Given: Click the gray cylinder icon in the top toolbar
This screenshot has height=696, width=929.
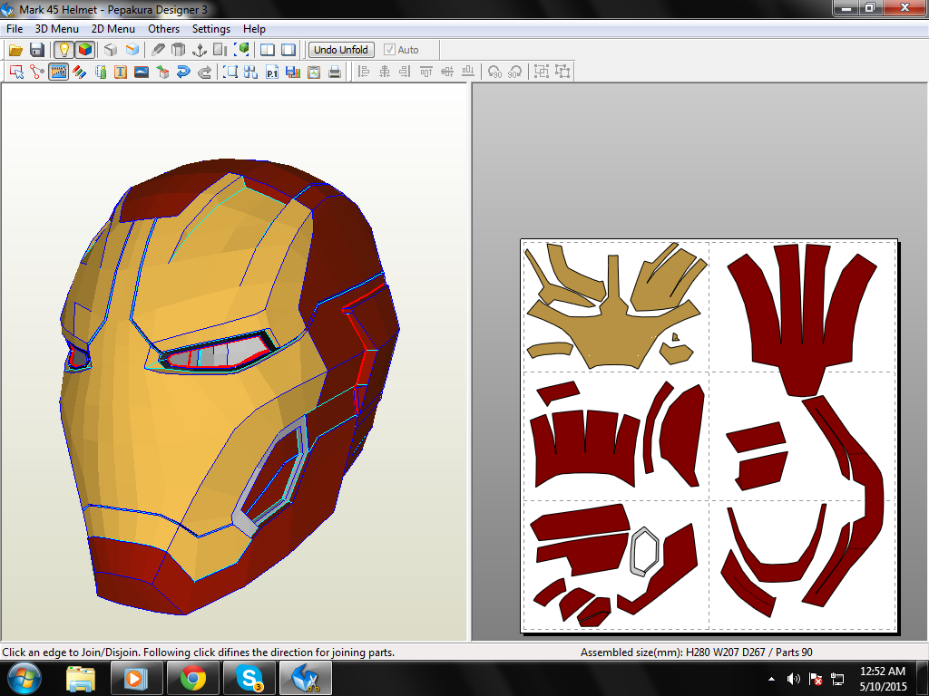Looking at the screenshot, I should 179,50.
